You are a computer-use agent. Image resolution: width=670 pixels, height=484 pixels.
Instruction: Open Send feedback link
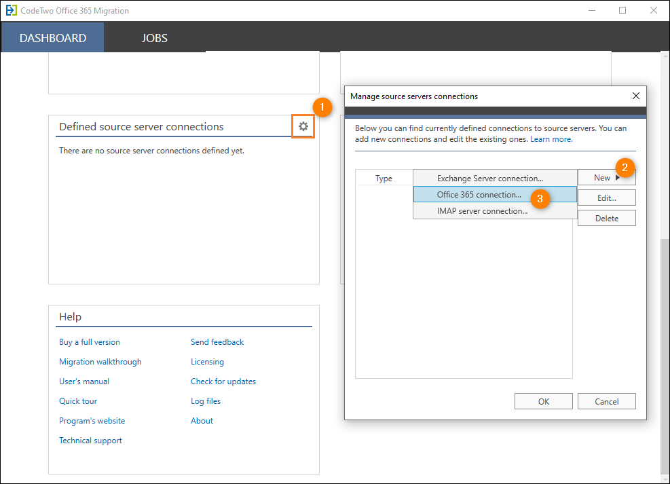point(217,341)
